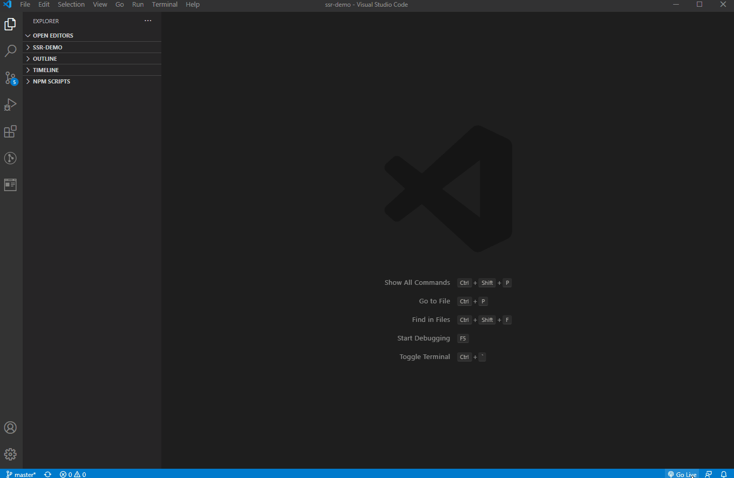Open the File menu

(x=25, y=4)
